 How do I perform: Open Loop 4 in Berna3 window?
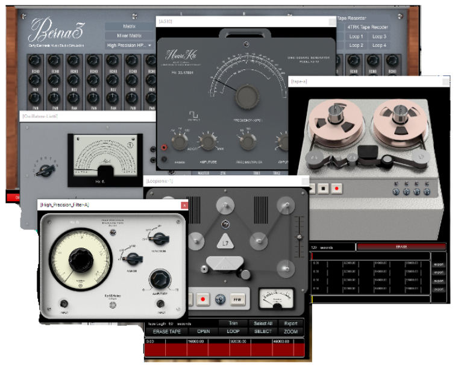point(379,46)
